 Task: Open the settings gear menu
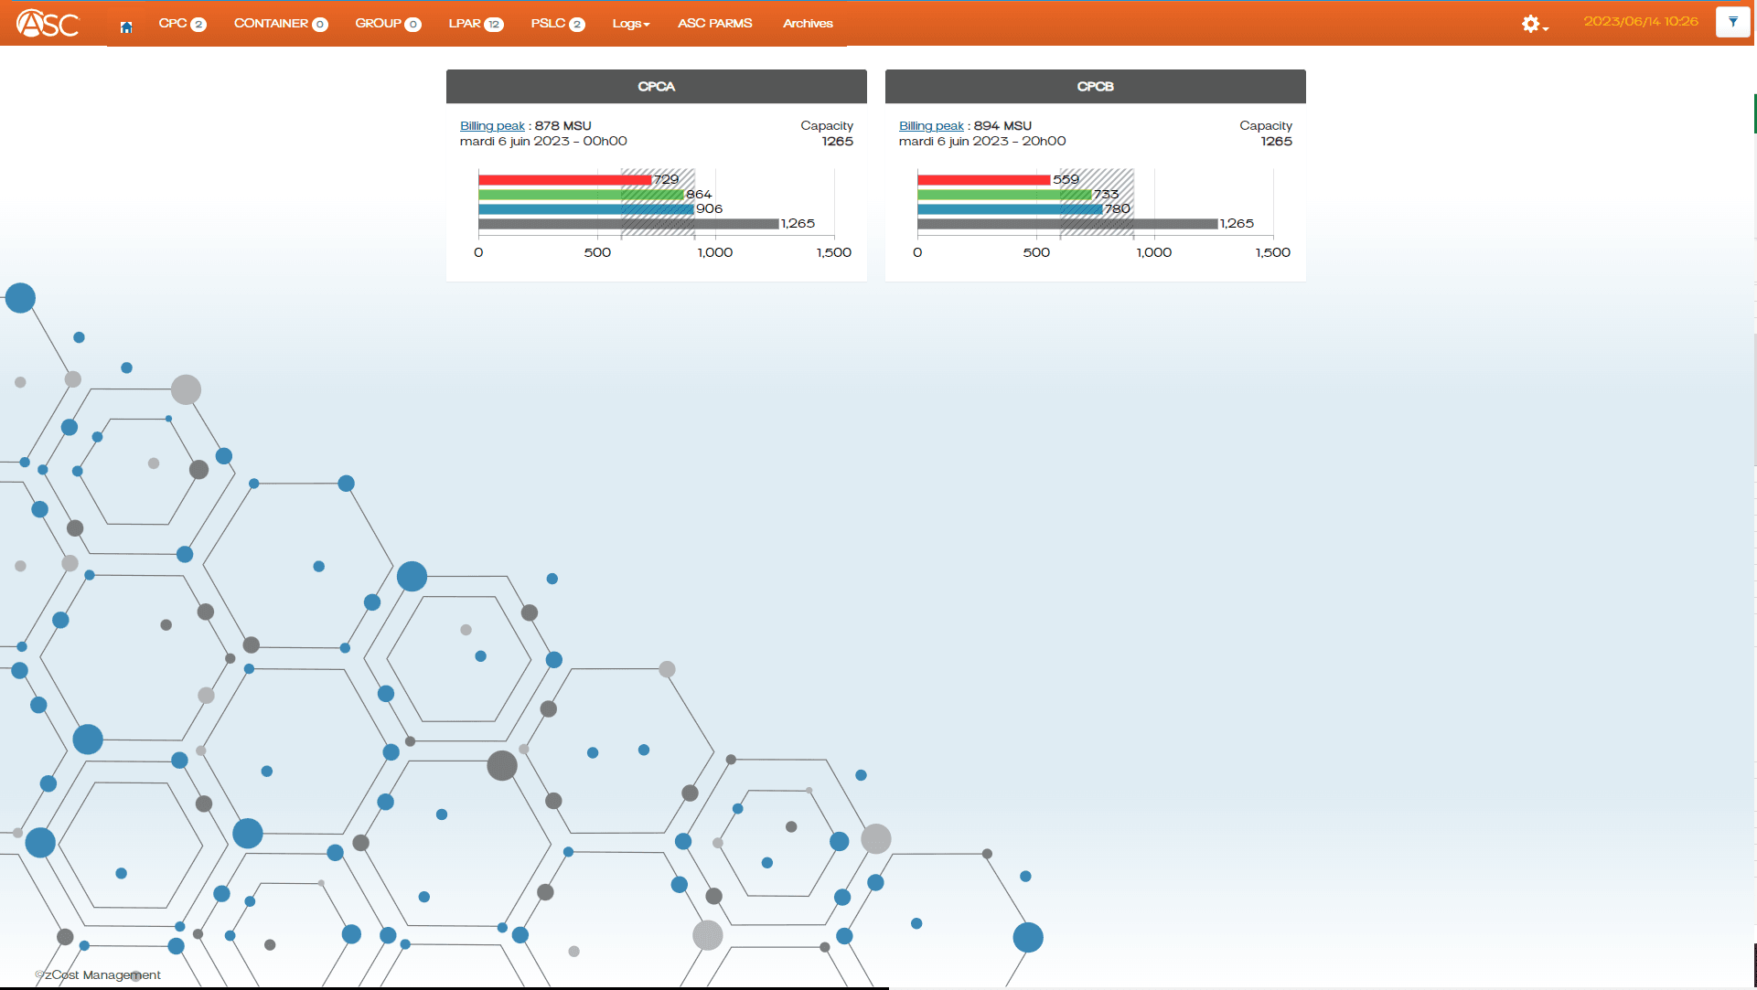1535,24
